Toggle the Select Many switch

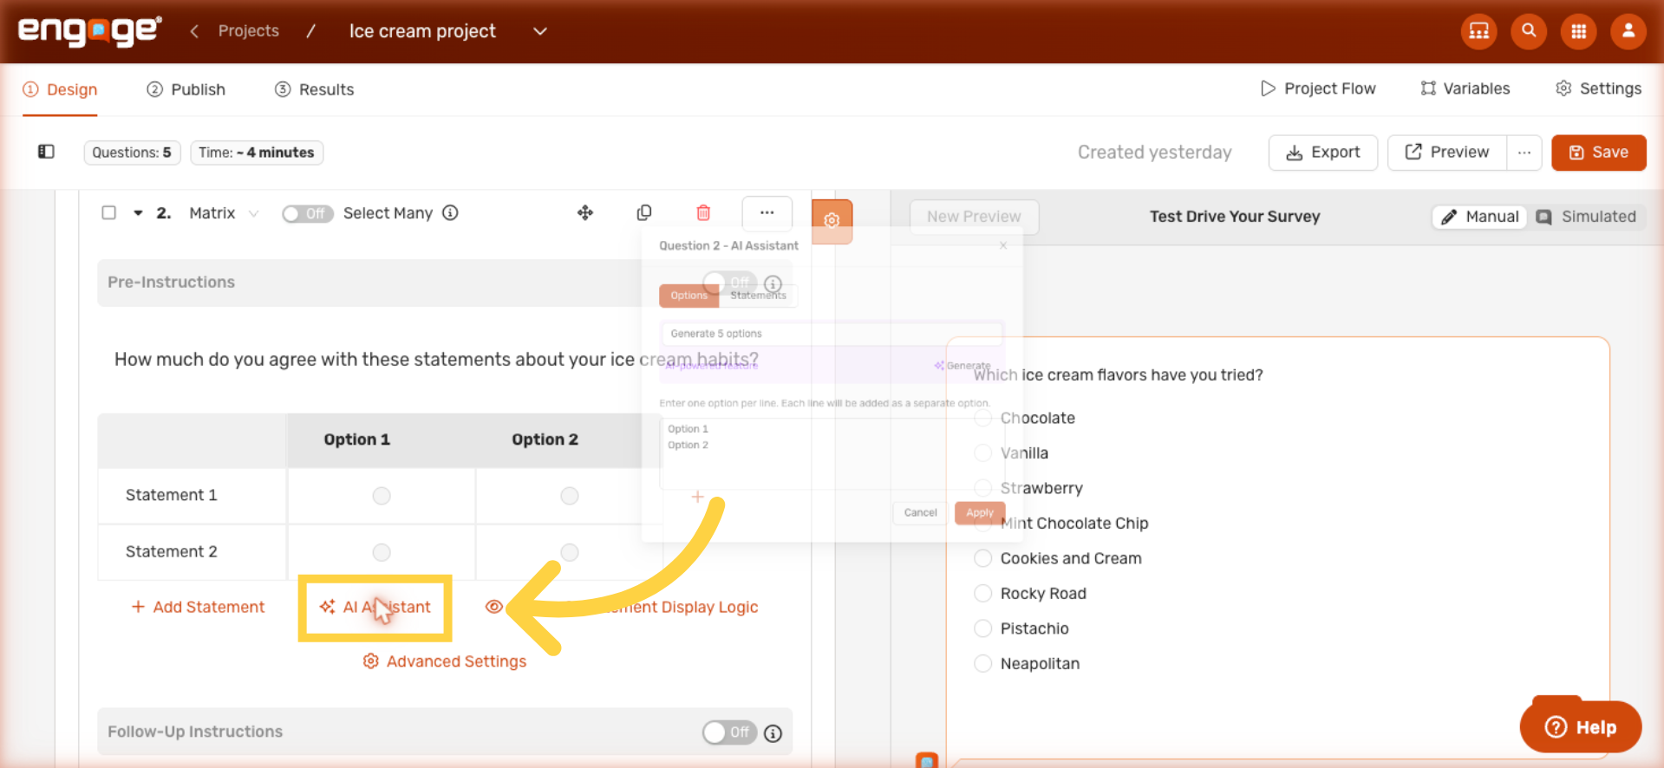(307, 213)
